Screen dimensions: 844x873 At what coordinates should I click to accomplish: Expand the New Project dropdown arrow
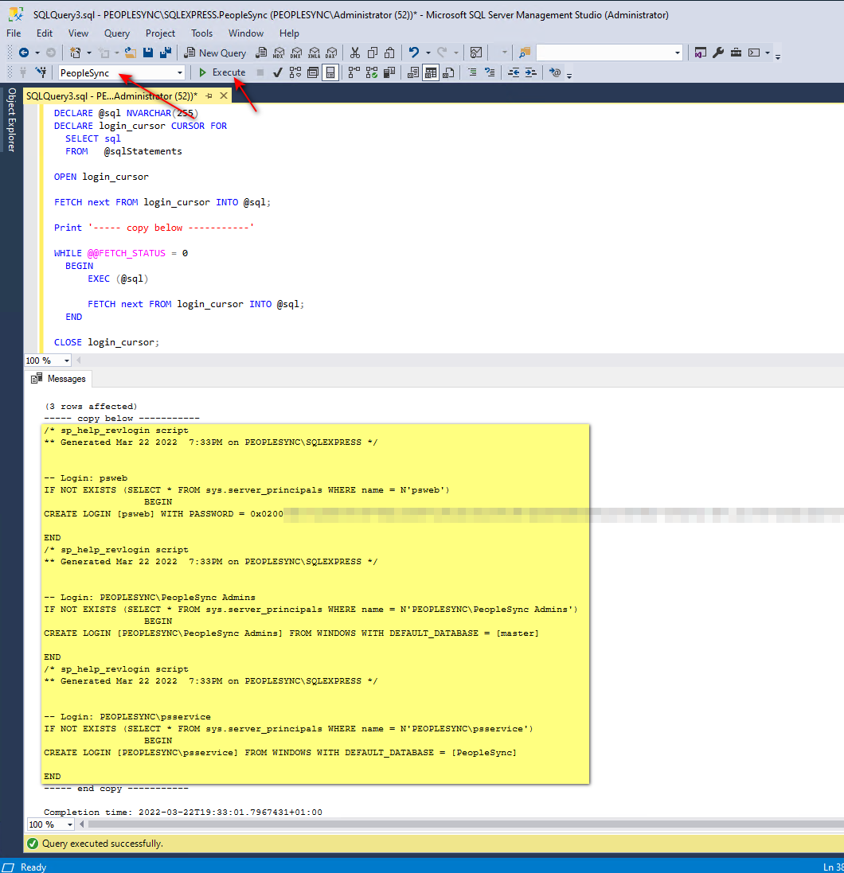89,53
